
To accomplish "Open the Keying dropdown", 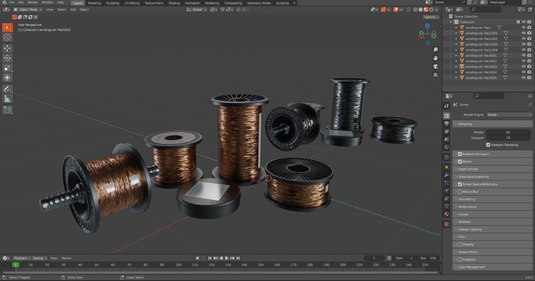I will pos(40,258).
